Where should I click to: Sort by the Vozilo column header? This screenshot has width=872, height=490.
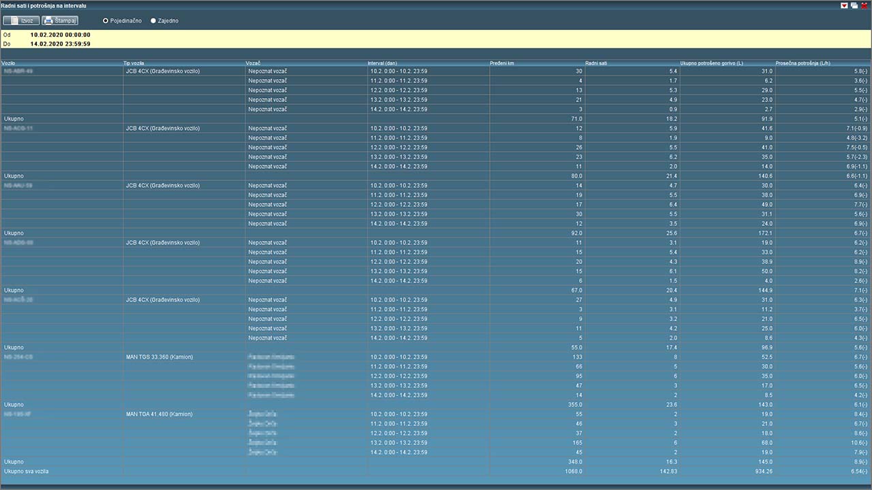[x=9, y=63]
